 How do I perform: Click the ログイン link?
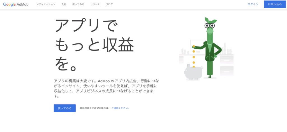coord(253,4)
